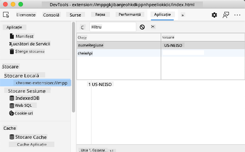Click the Filtru input field
Viewport: 245px width, 152px height.
point(113,27)
